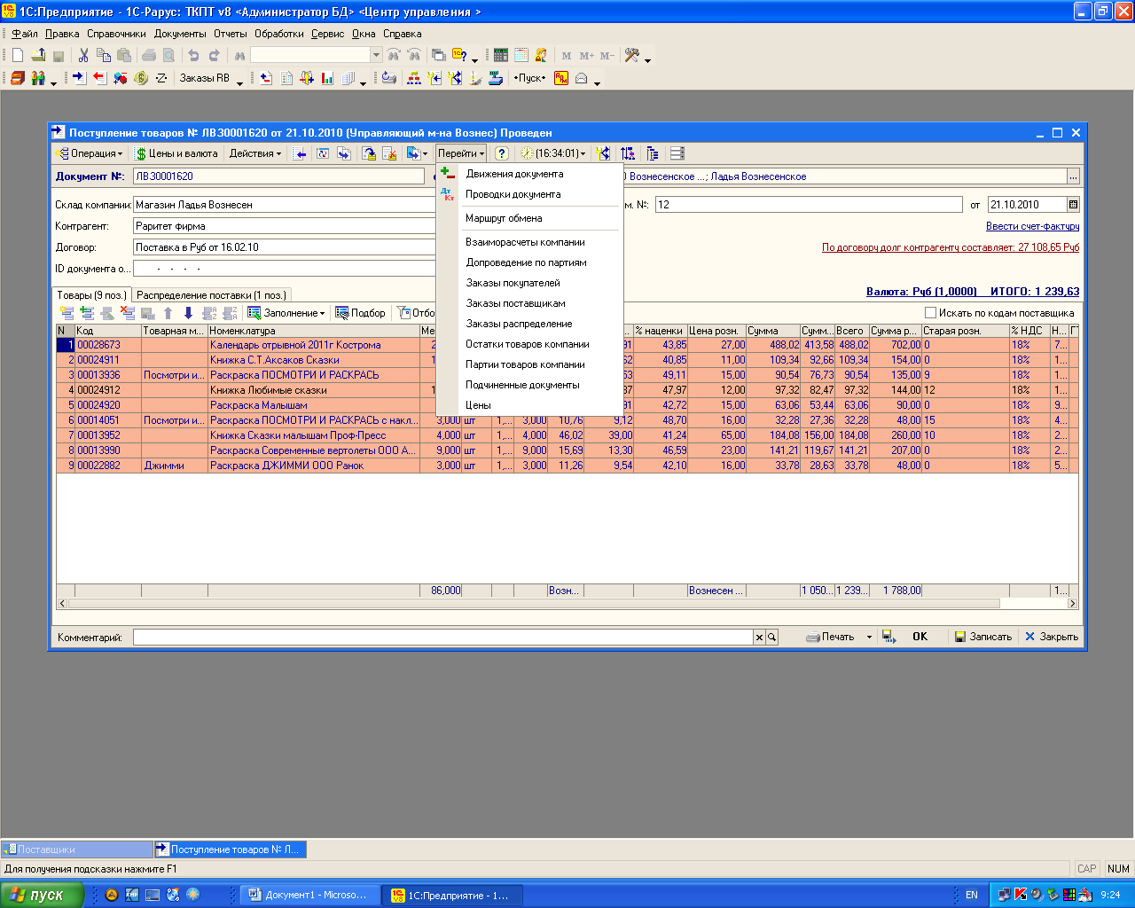Expand the search combo box arrow in main toolbar
Screen dimensions: 1135x908
click(376, 55)
